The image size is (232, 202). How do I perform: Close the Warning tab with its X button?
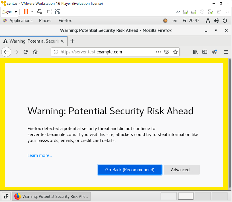point(62,41)
